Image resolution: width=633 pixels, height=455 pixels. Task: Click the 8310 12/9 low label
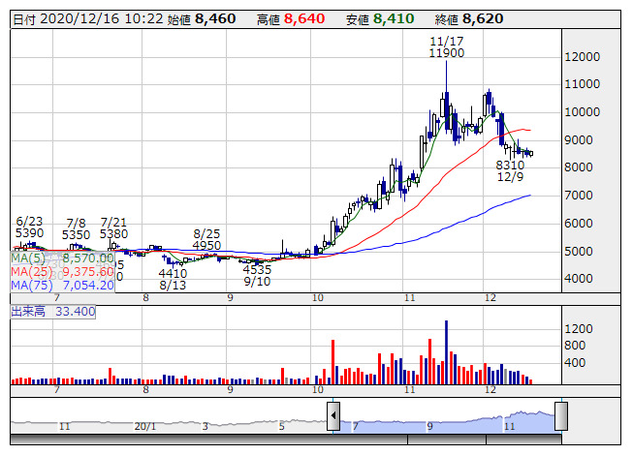(509, 170)
